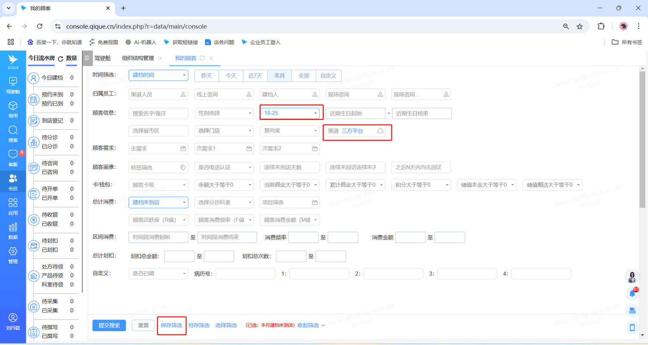Click the 搜索名字/备注 input field
Image resolution: width=648 pixels, height=345 pixels.
point(158,113)
